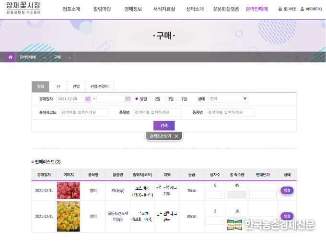Image resolution: width=326 pixels, height=242 pixels.
Task: Click the 80cm grade cell
Action: click(x=192, y=217)
